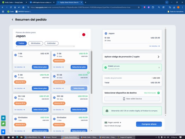Open the browser downloads icon

[174, 7]
